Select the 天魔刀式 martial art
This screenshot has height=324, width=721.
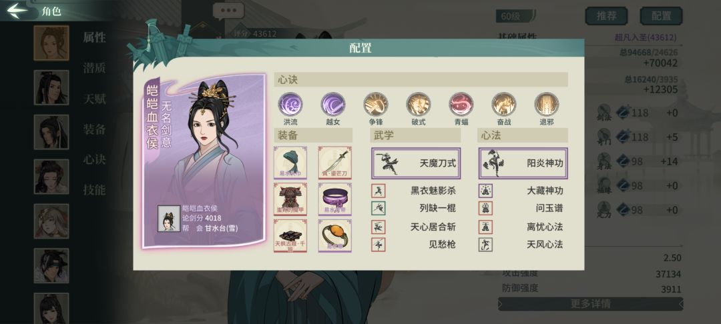coord(416,163)
